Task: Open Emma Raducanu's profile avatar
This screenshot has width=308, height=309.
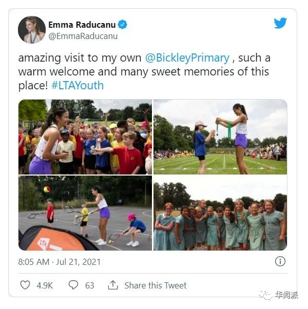Action: (32, 30)
